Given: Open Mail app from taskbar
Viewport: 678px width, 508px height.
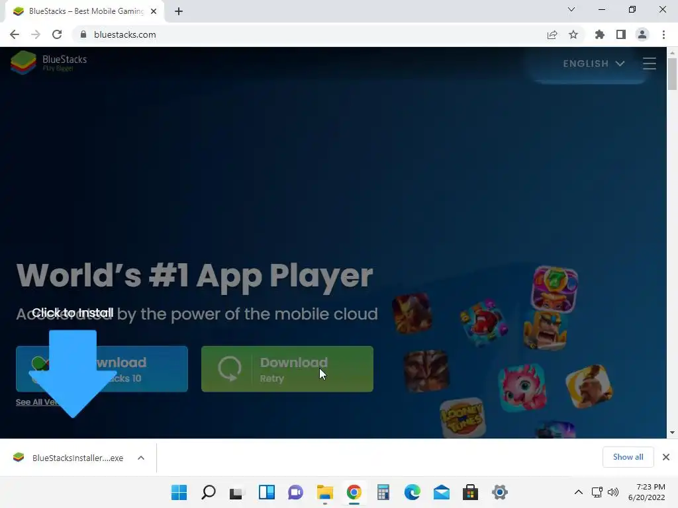Looking at the screenshot, I should 442,492.
